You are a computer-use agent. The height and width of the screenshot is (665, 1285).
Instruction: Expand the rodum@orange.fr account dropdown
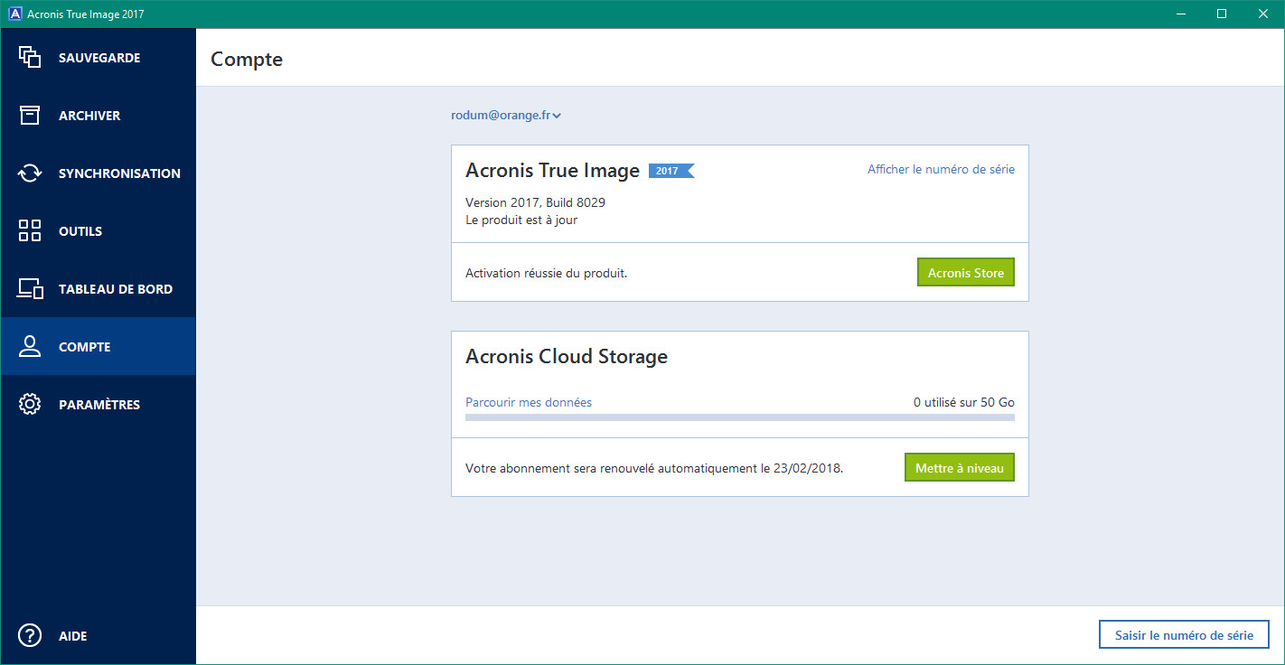(506, 116)
